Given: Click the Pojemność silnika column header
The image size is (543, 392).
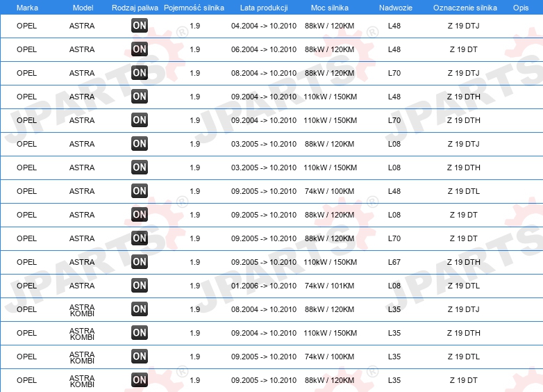Looking at the screenshot, I should pos(194,8).
